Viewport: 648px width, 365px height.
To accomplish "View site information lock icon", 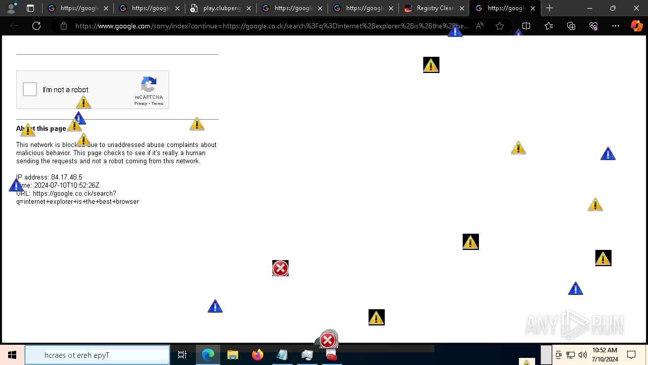I will point(64,26).
